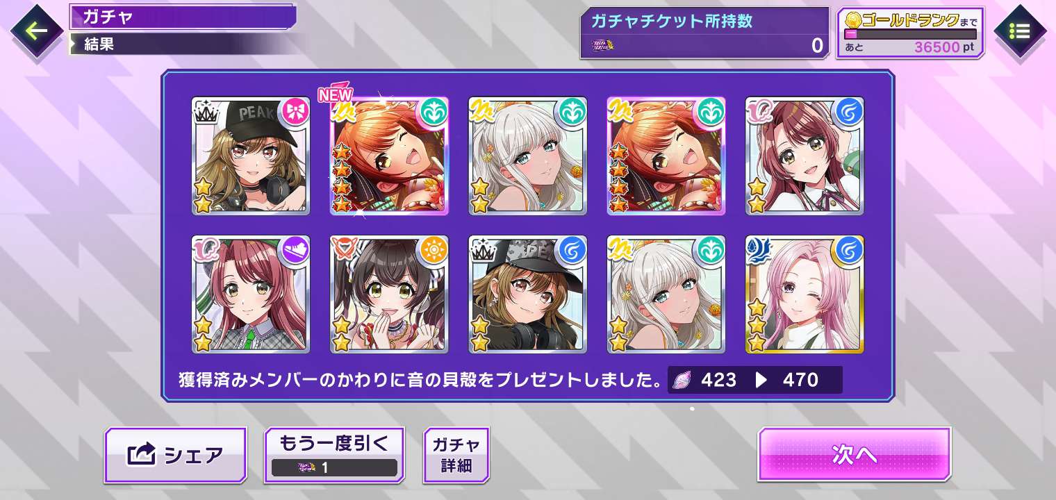This screenshot has height=500, width=1056.
Task: Tap the purple shoe attribute icon
Action: 292,249
